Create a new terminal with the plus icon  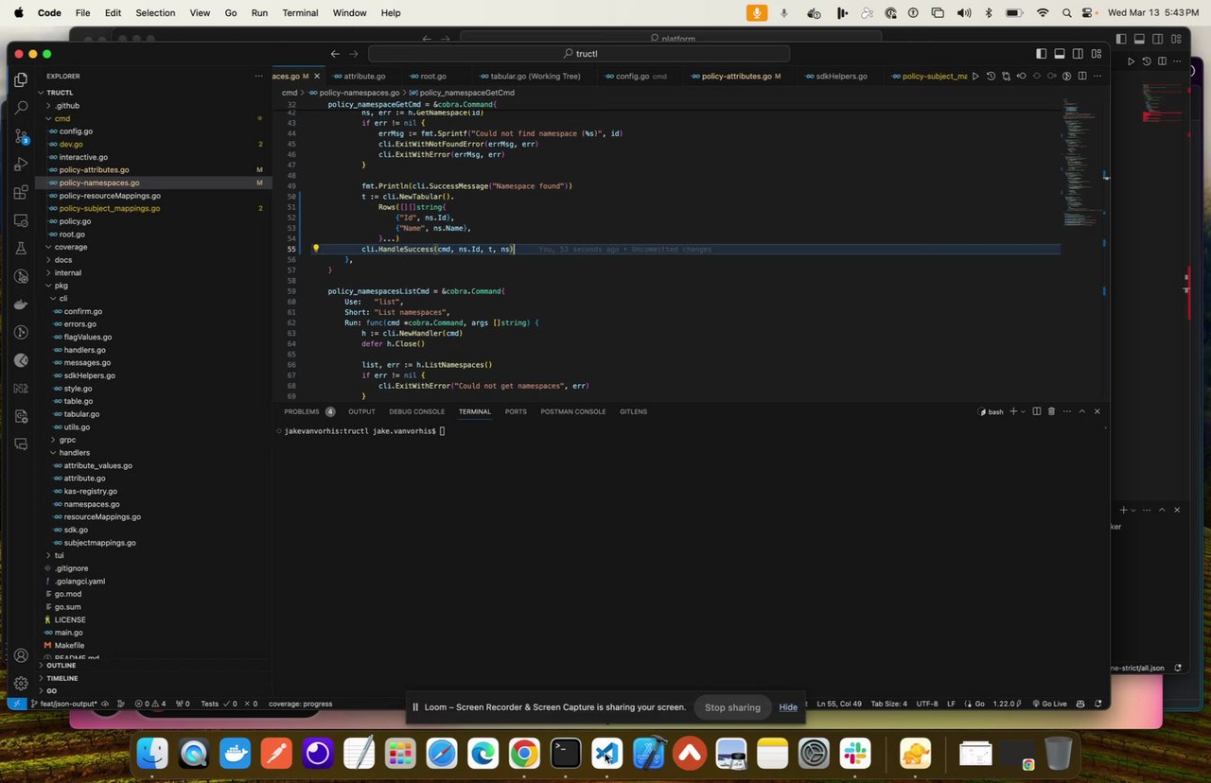coord(1013,411)
